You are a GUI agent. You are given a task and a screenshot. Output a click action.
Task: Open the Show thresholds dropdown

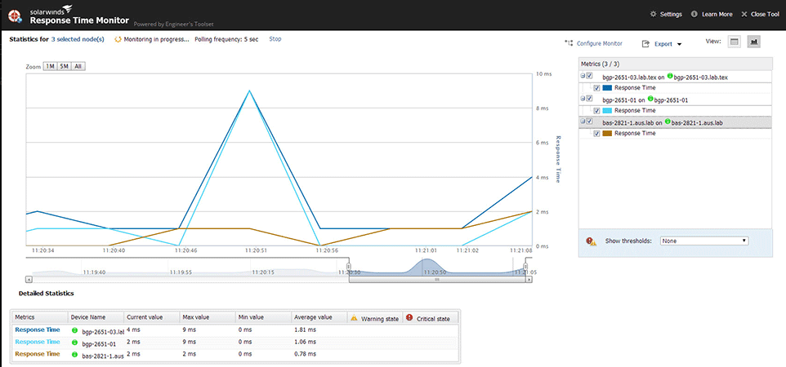[x=705, y=241]
